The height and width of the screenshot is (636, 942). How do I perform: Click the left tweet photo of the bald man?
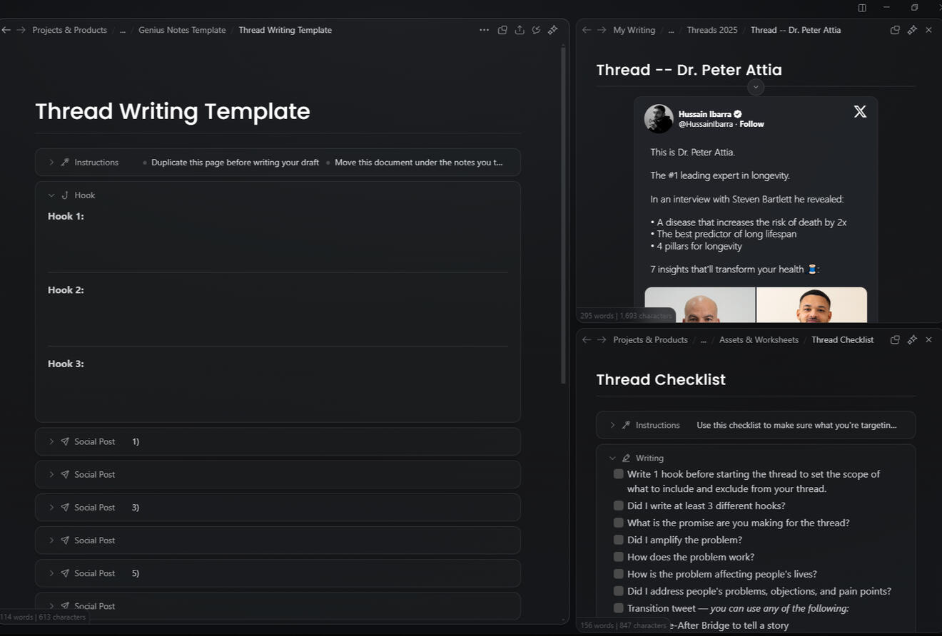click(699, 305)
